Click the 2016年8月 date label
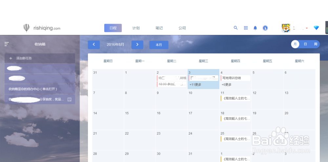The width and height of the screenshot is (328, 162). coord(115,44)
